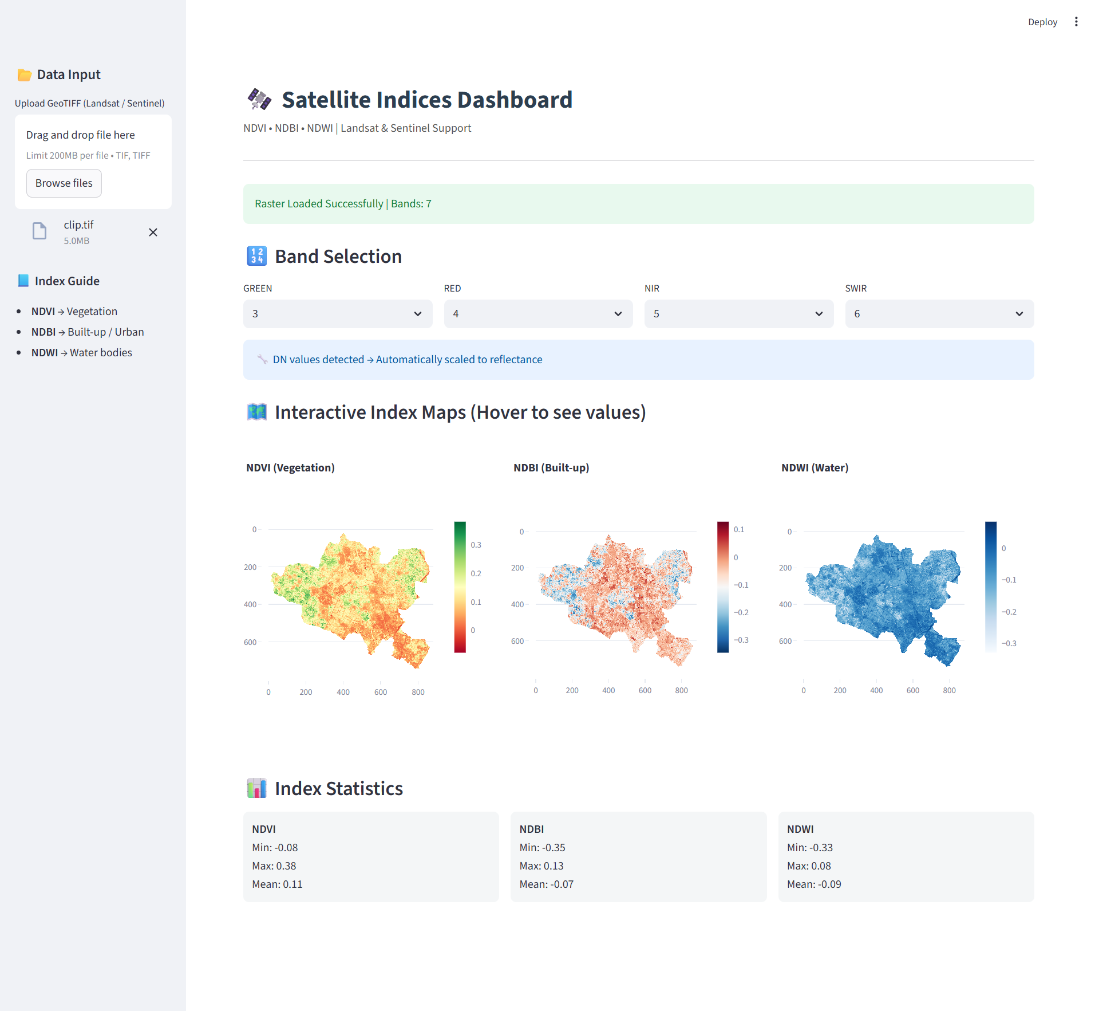Open the NIR band dropdown
This screenshot has width=1099, height=1011.
[738, 314]
